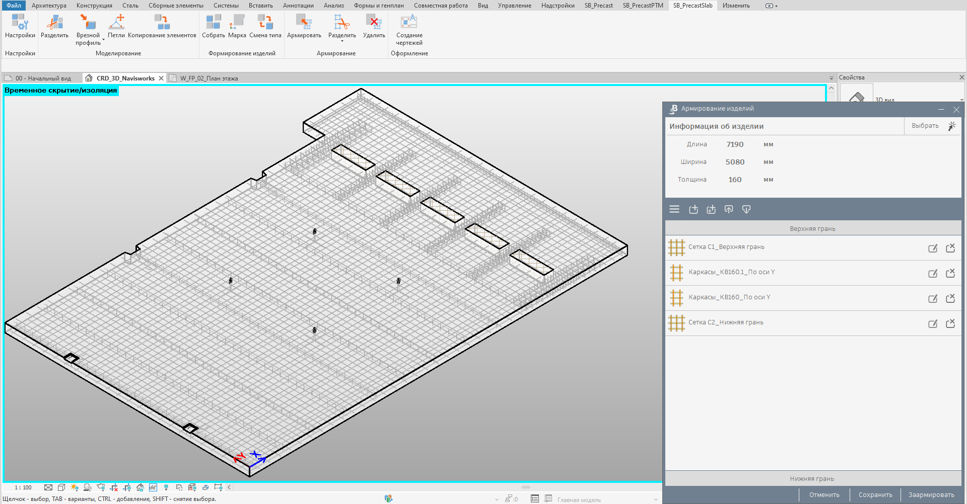Select the Каркасы_КВ160.1_По оси Y list item
This screenshot has height=504, width=967.
731,272
